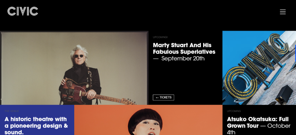Click the TICKETS button
Viewport: 296px width, 135px height.
click(163, 97)
